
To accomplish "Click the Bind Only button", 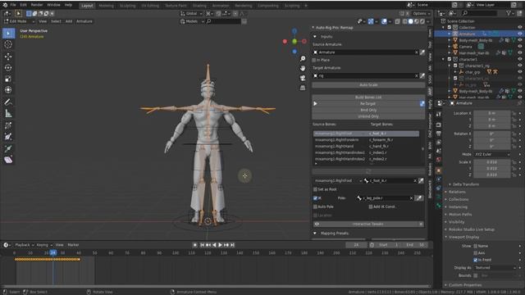I will point(368,110).
